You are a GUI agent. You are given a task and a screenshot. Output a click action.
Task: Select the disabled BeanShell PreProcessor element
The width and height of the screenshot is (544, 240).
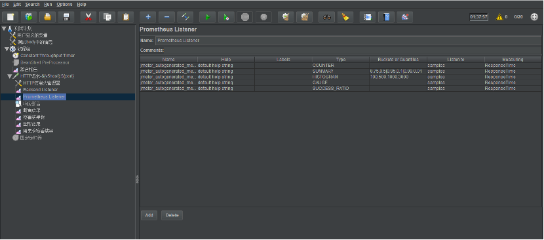tap(45, 62)
